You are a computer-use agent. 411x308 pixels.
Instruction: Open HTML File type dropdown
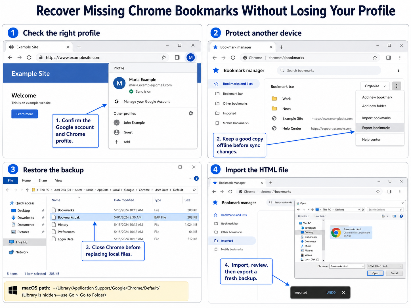tap(385, 266)
